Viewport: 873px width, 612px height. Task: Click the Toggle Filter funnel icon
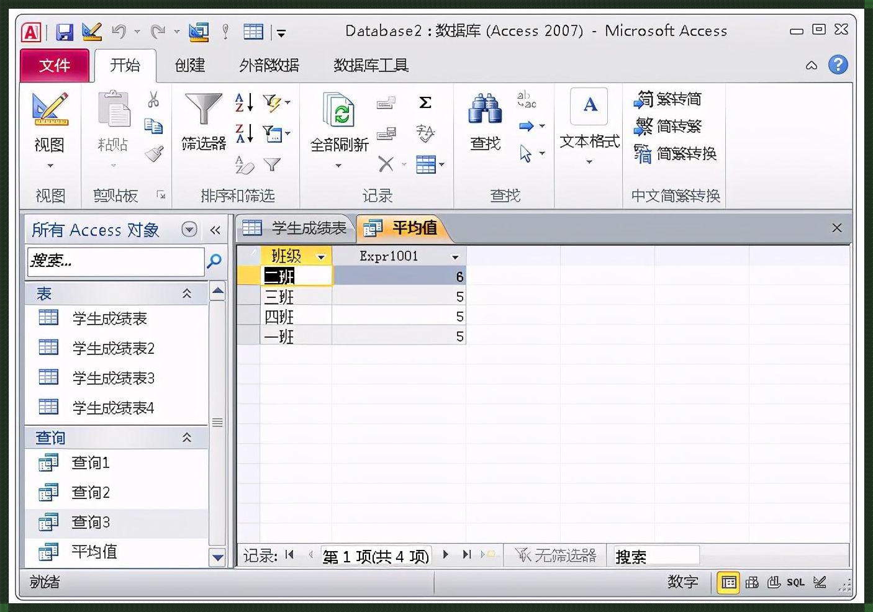272,164
